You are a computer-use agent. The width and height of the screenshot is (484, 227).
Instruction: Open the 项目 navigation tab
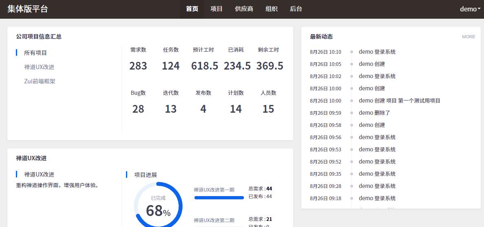click(x=217, y=9)
